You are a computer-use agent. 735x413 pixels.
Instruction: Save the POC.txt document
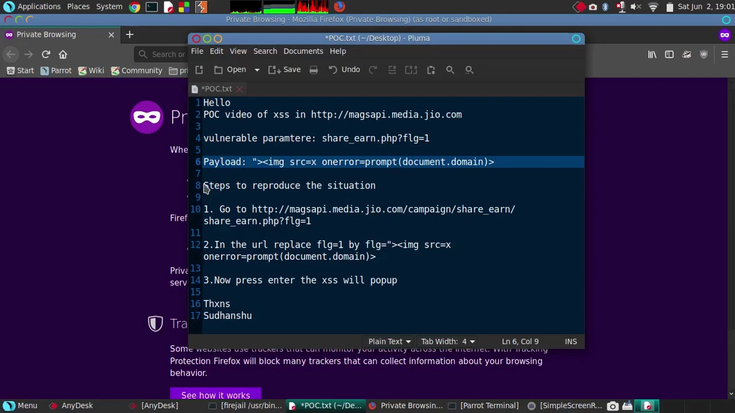(285, 70)
